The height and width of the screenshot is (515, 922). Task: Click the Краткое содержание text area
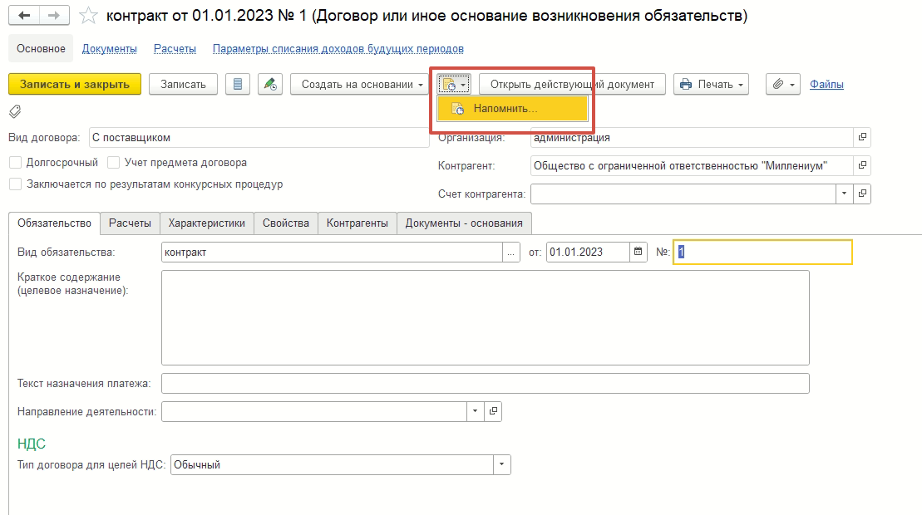point(485,317)
